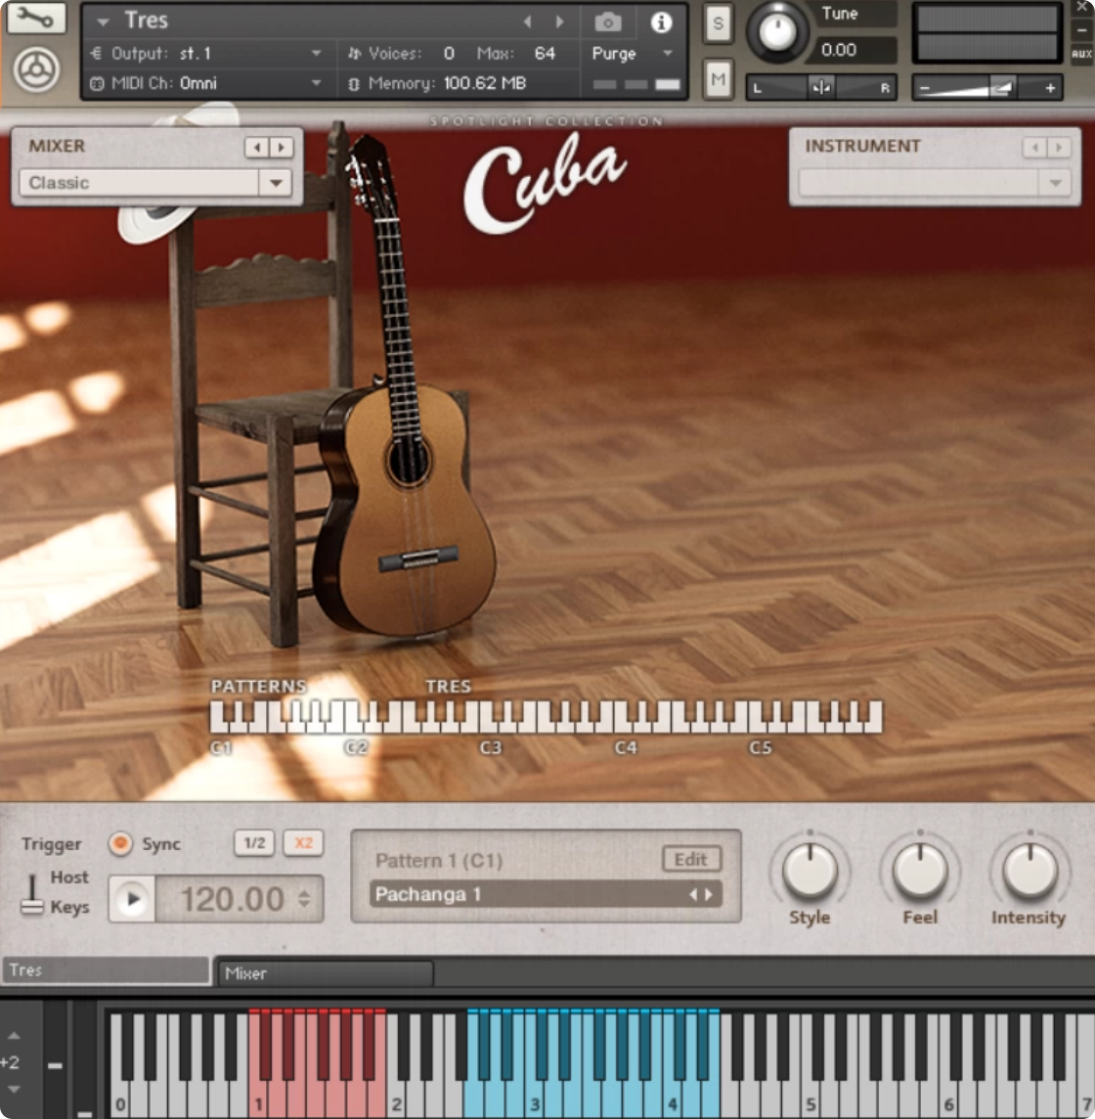Shift keyboard octave up arrow

pos(14,1035)
